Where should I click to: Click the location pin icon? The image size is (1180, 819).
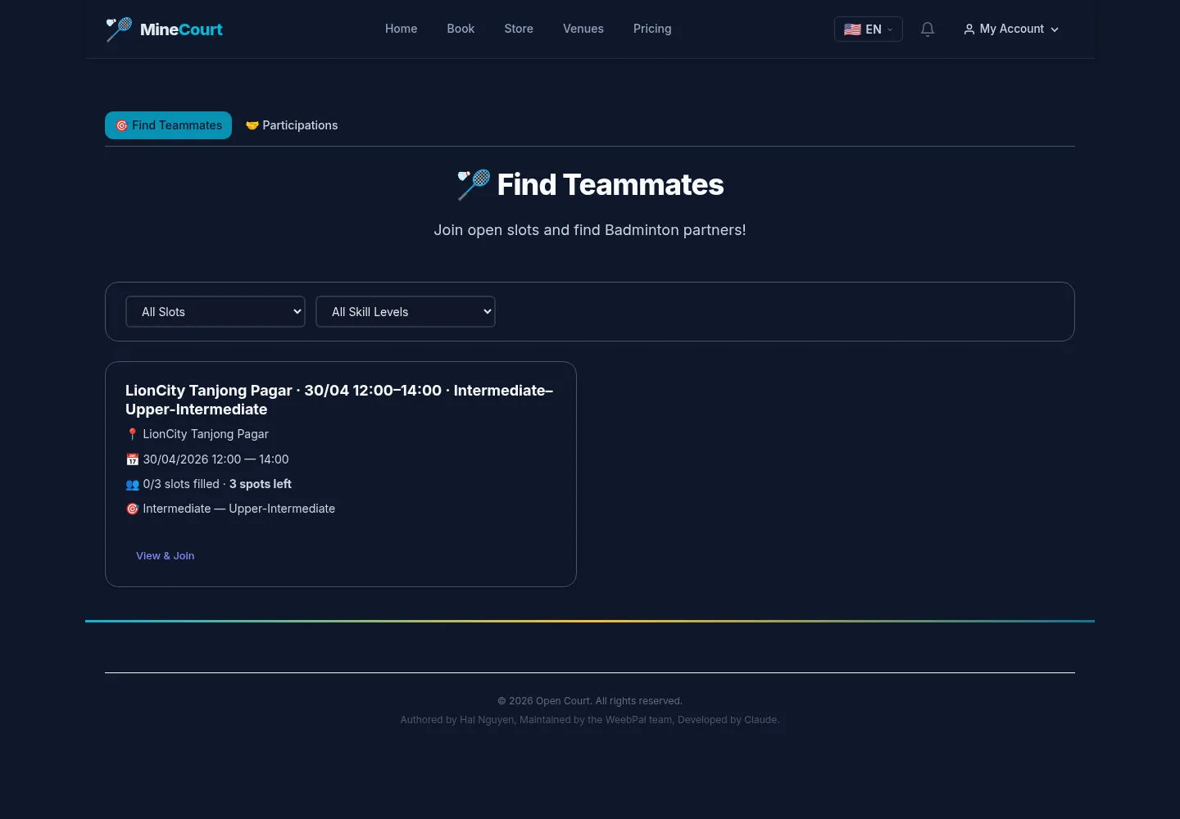(x=132, y=434)
